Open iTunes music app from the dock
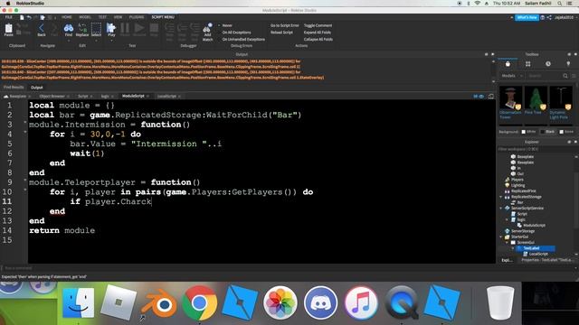 (x=361, y=303)
